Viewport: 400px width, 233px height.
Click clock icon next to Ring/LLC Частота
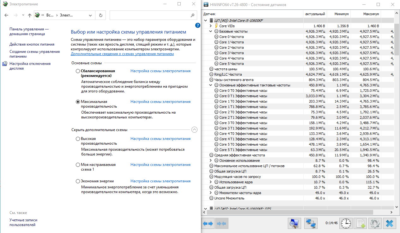coord(211,74)
